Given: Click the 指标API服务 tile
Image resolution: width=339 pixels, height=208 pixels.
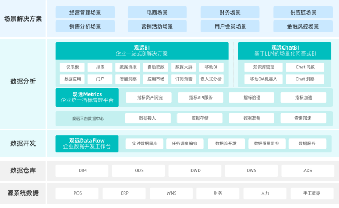Looking at the screenshot, I should point(200,98).
